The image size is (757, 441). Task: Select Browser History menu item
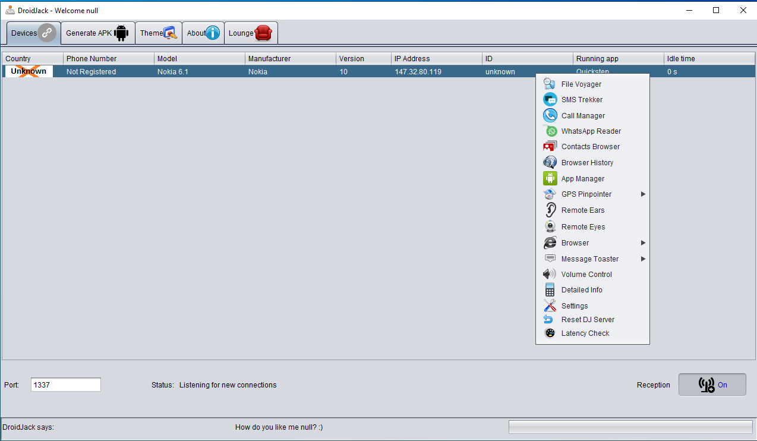point(592,163)
